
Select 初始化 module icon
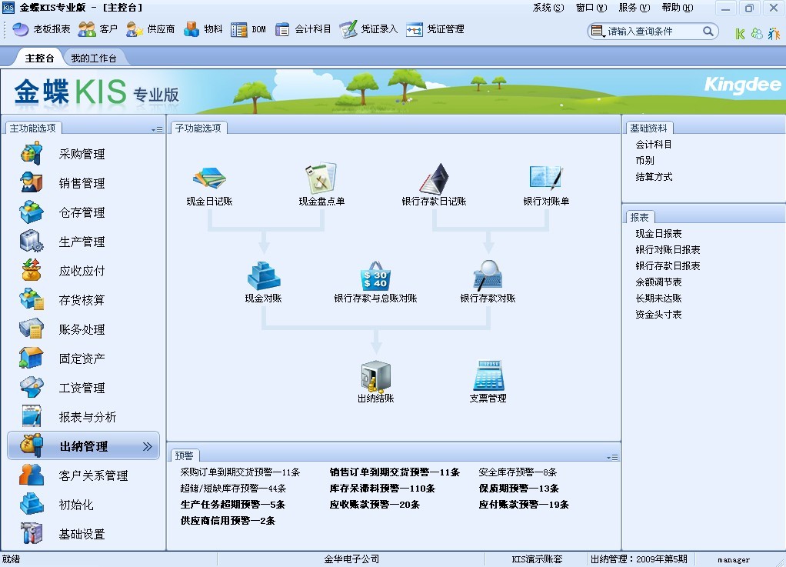31,504
